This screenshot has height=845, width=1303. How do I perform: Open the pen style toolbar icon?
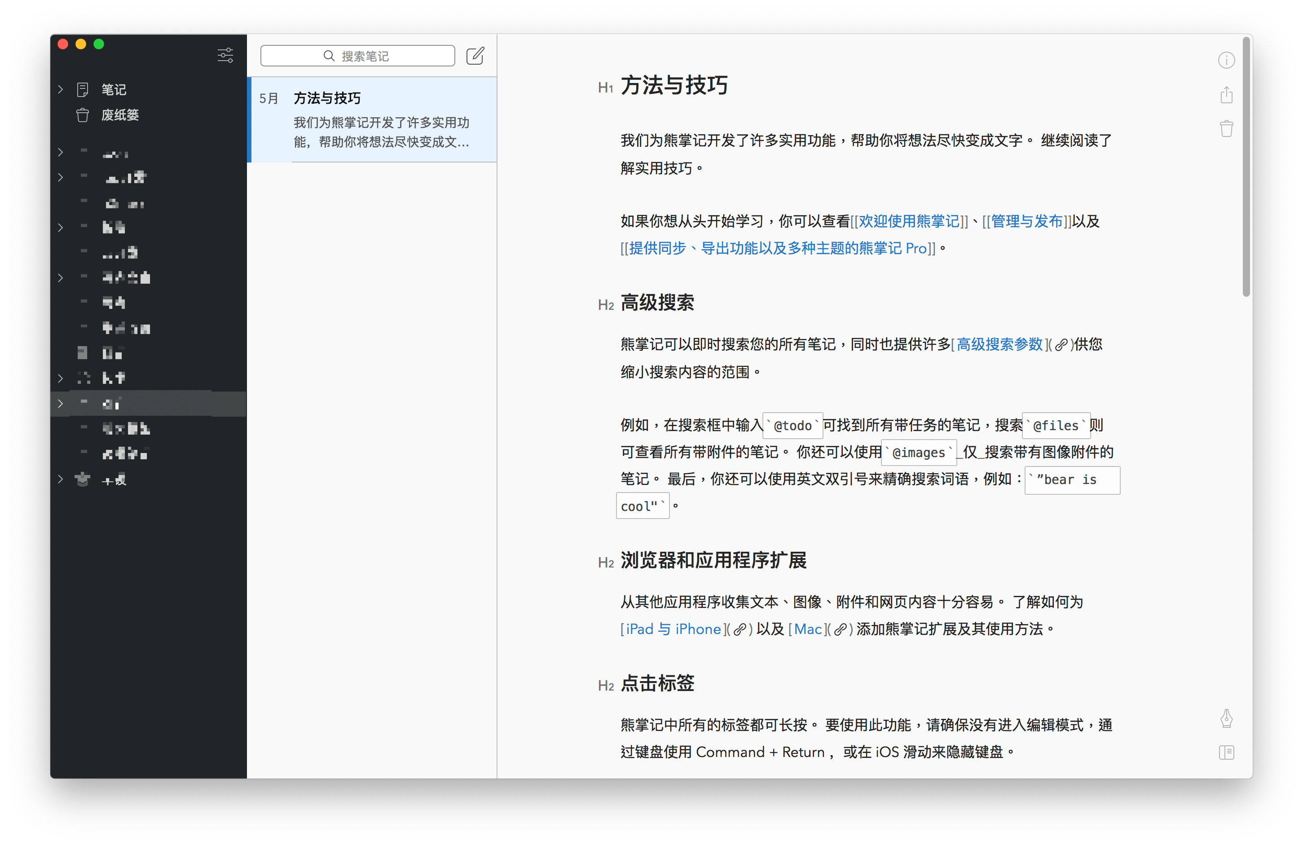click(x=1226, y=718)
